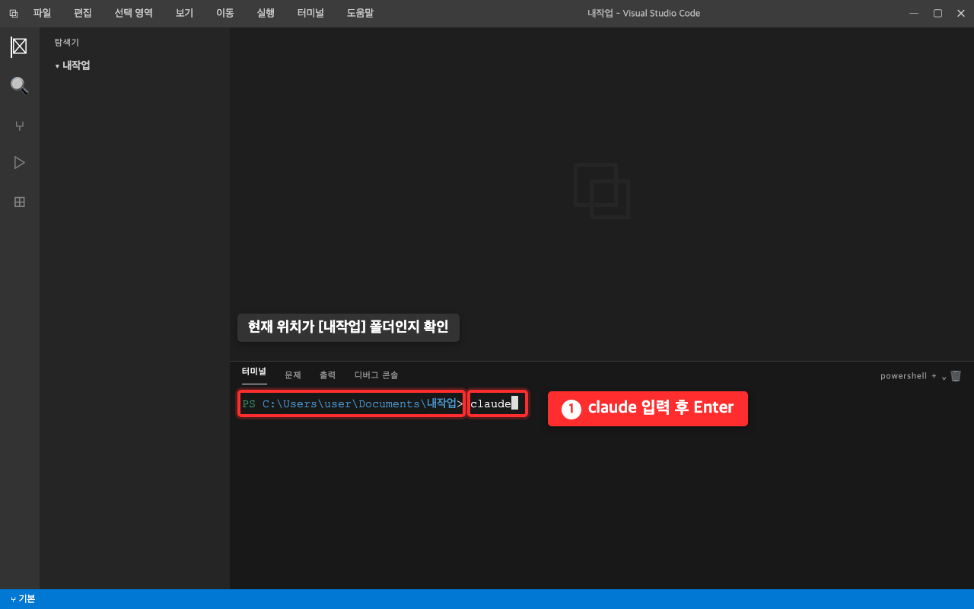974x609 pixels.
Task: Click the terminal command input with claude
Action: point(497,403)
